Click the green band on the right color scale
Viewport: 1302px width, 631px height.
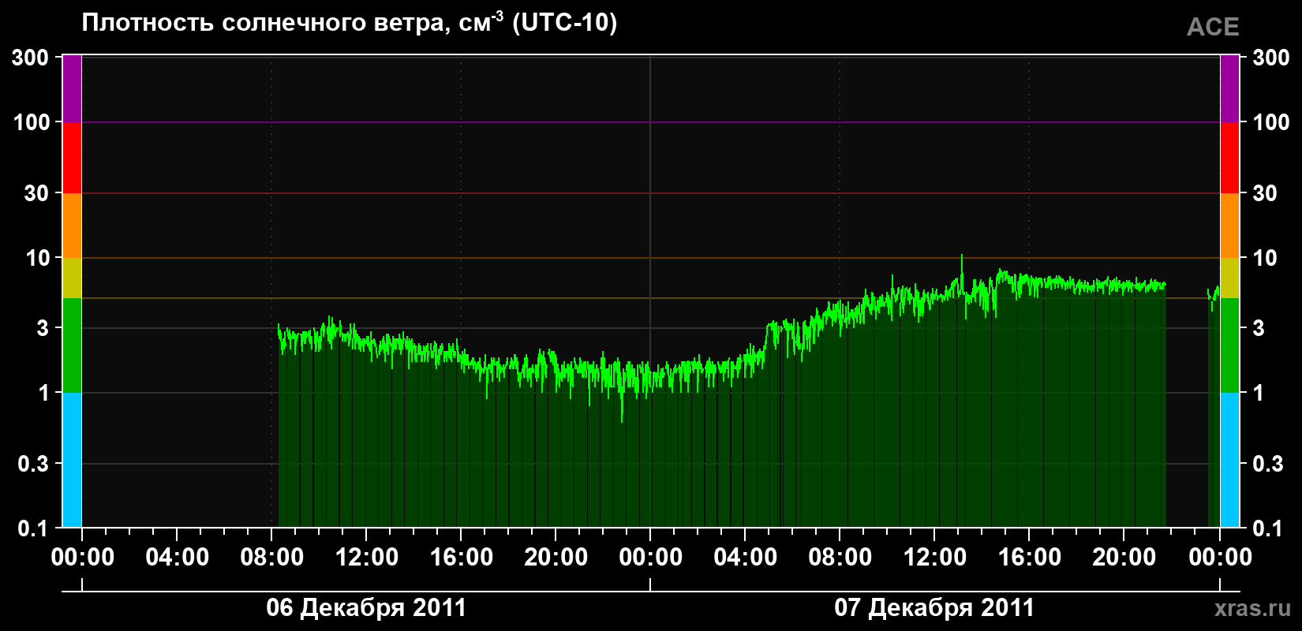point(1229,345)
